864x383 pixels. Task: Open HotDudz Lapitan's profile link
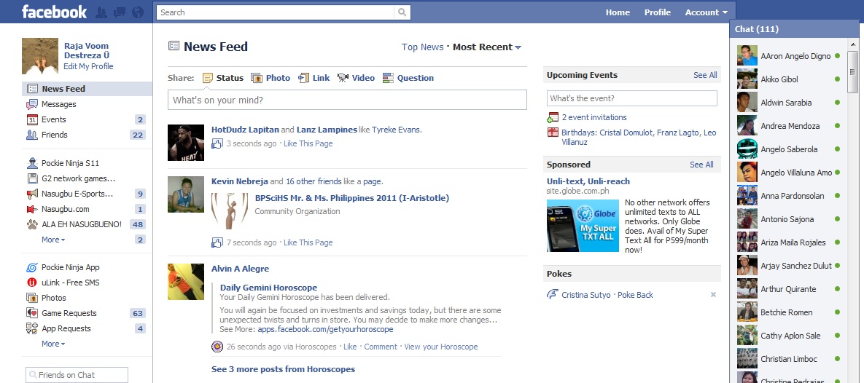245,130
